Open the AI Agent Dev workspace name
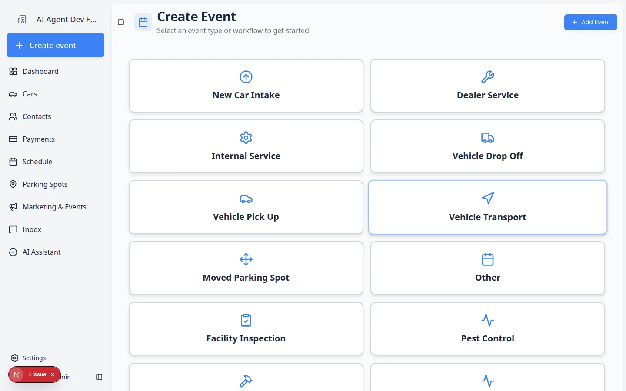The image size is (626, 391). 67,19
